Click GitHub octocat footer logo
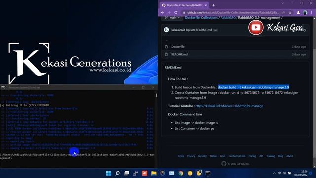The height and width of the screenshot is (178, 316). pyautogui.click(x=224, y=164)
